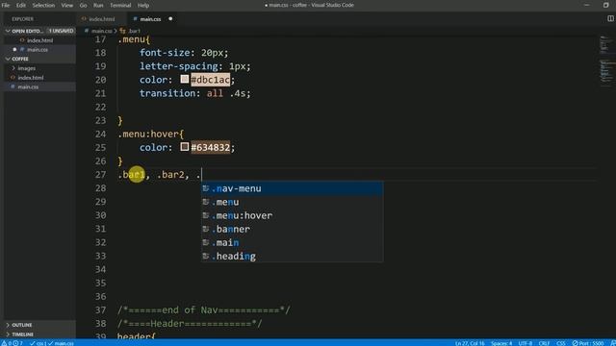Open the Go menu

(x=84, y=5)
